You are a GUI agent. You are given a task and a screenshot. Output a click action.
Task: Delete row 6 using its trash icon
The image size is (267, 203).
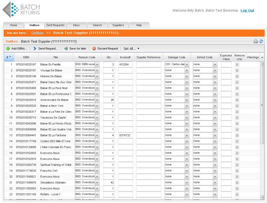coord(237,94)
